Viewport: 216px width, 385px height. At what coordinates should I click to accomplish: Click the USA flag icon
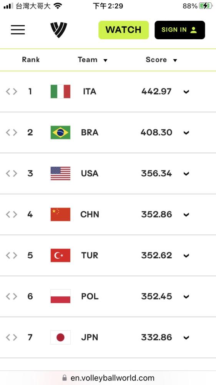(60, 173)
